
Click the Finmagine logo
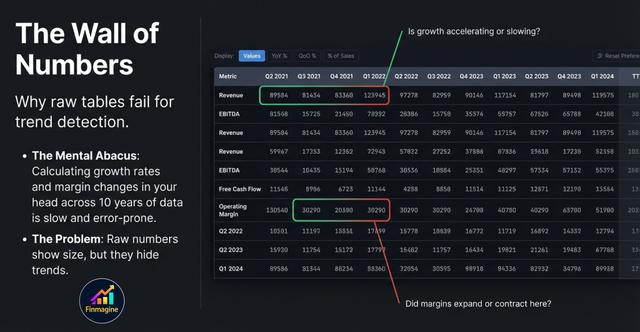pos(102,301)
